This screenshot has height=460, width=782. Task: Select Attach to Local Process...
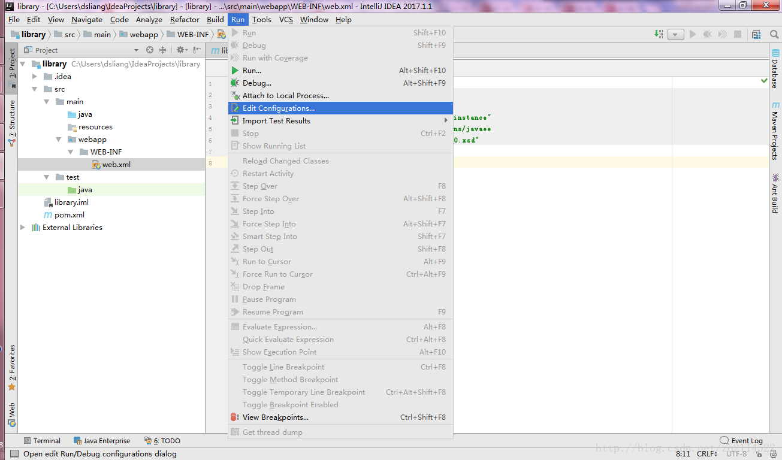340,95
